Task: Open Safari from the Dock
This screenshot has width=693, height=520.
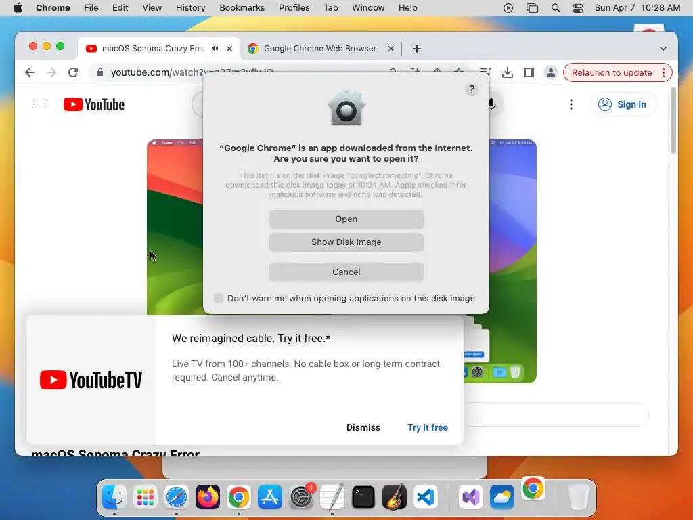Action: pos(177,497)
